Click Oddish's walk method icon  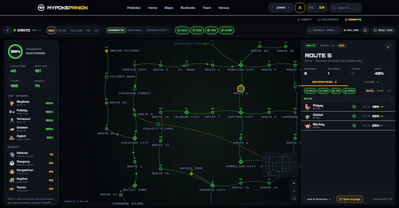354,116
